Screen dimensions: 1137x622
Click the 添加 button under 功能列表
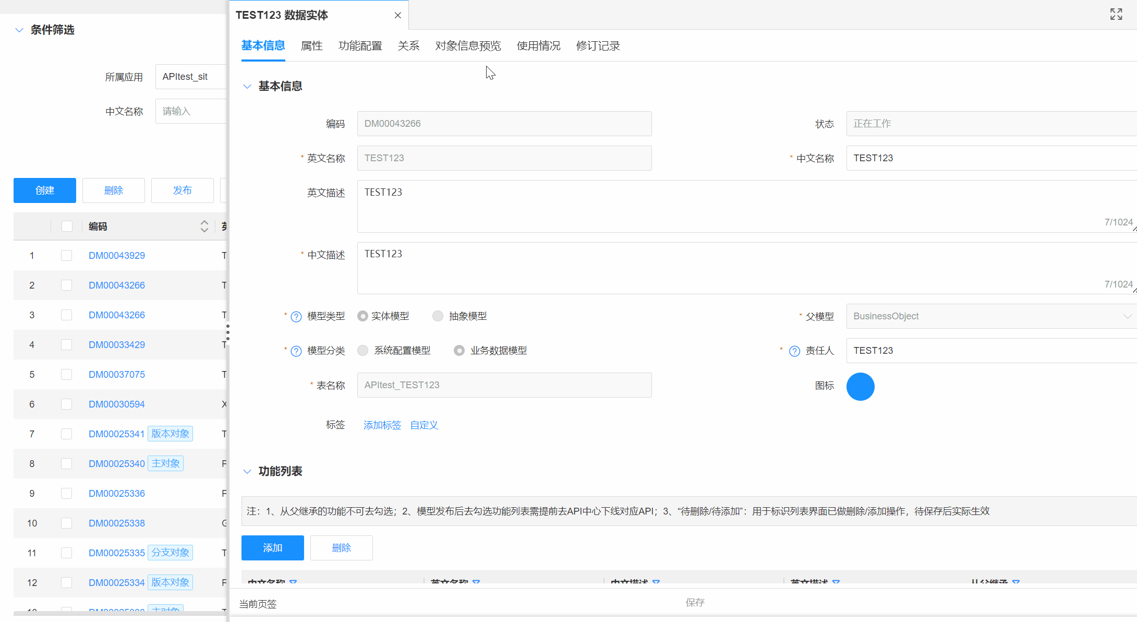pyautogui.click(x=272, y=547)
